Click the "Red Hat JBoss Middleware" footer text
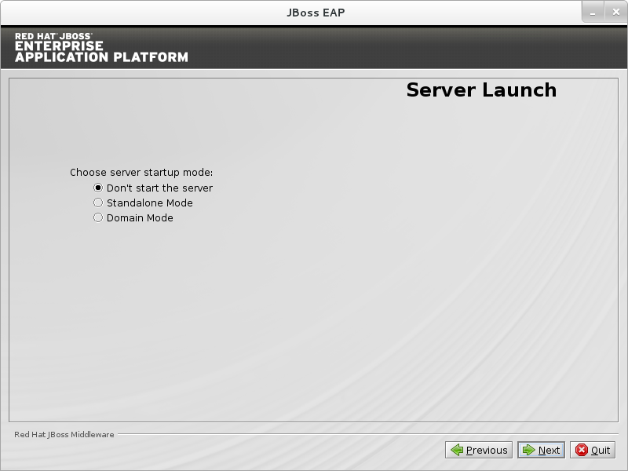This screenshot has width=628, height=471. point(64,434)
